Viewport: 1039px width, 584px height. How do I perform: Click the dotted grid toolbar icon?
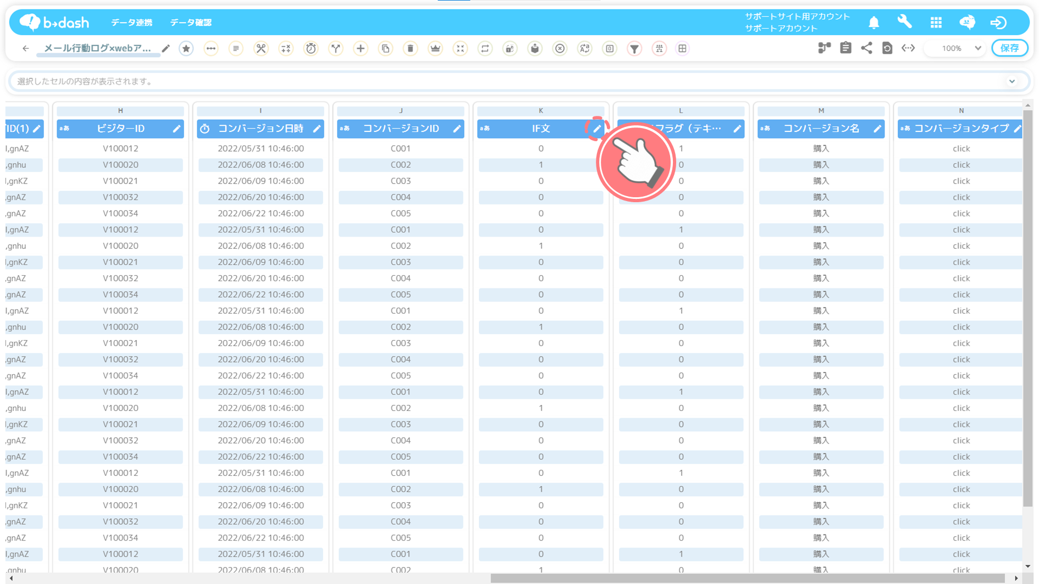click(x=659, y=48)
